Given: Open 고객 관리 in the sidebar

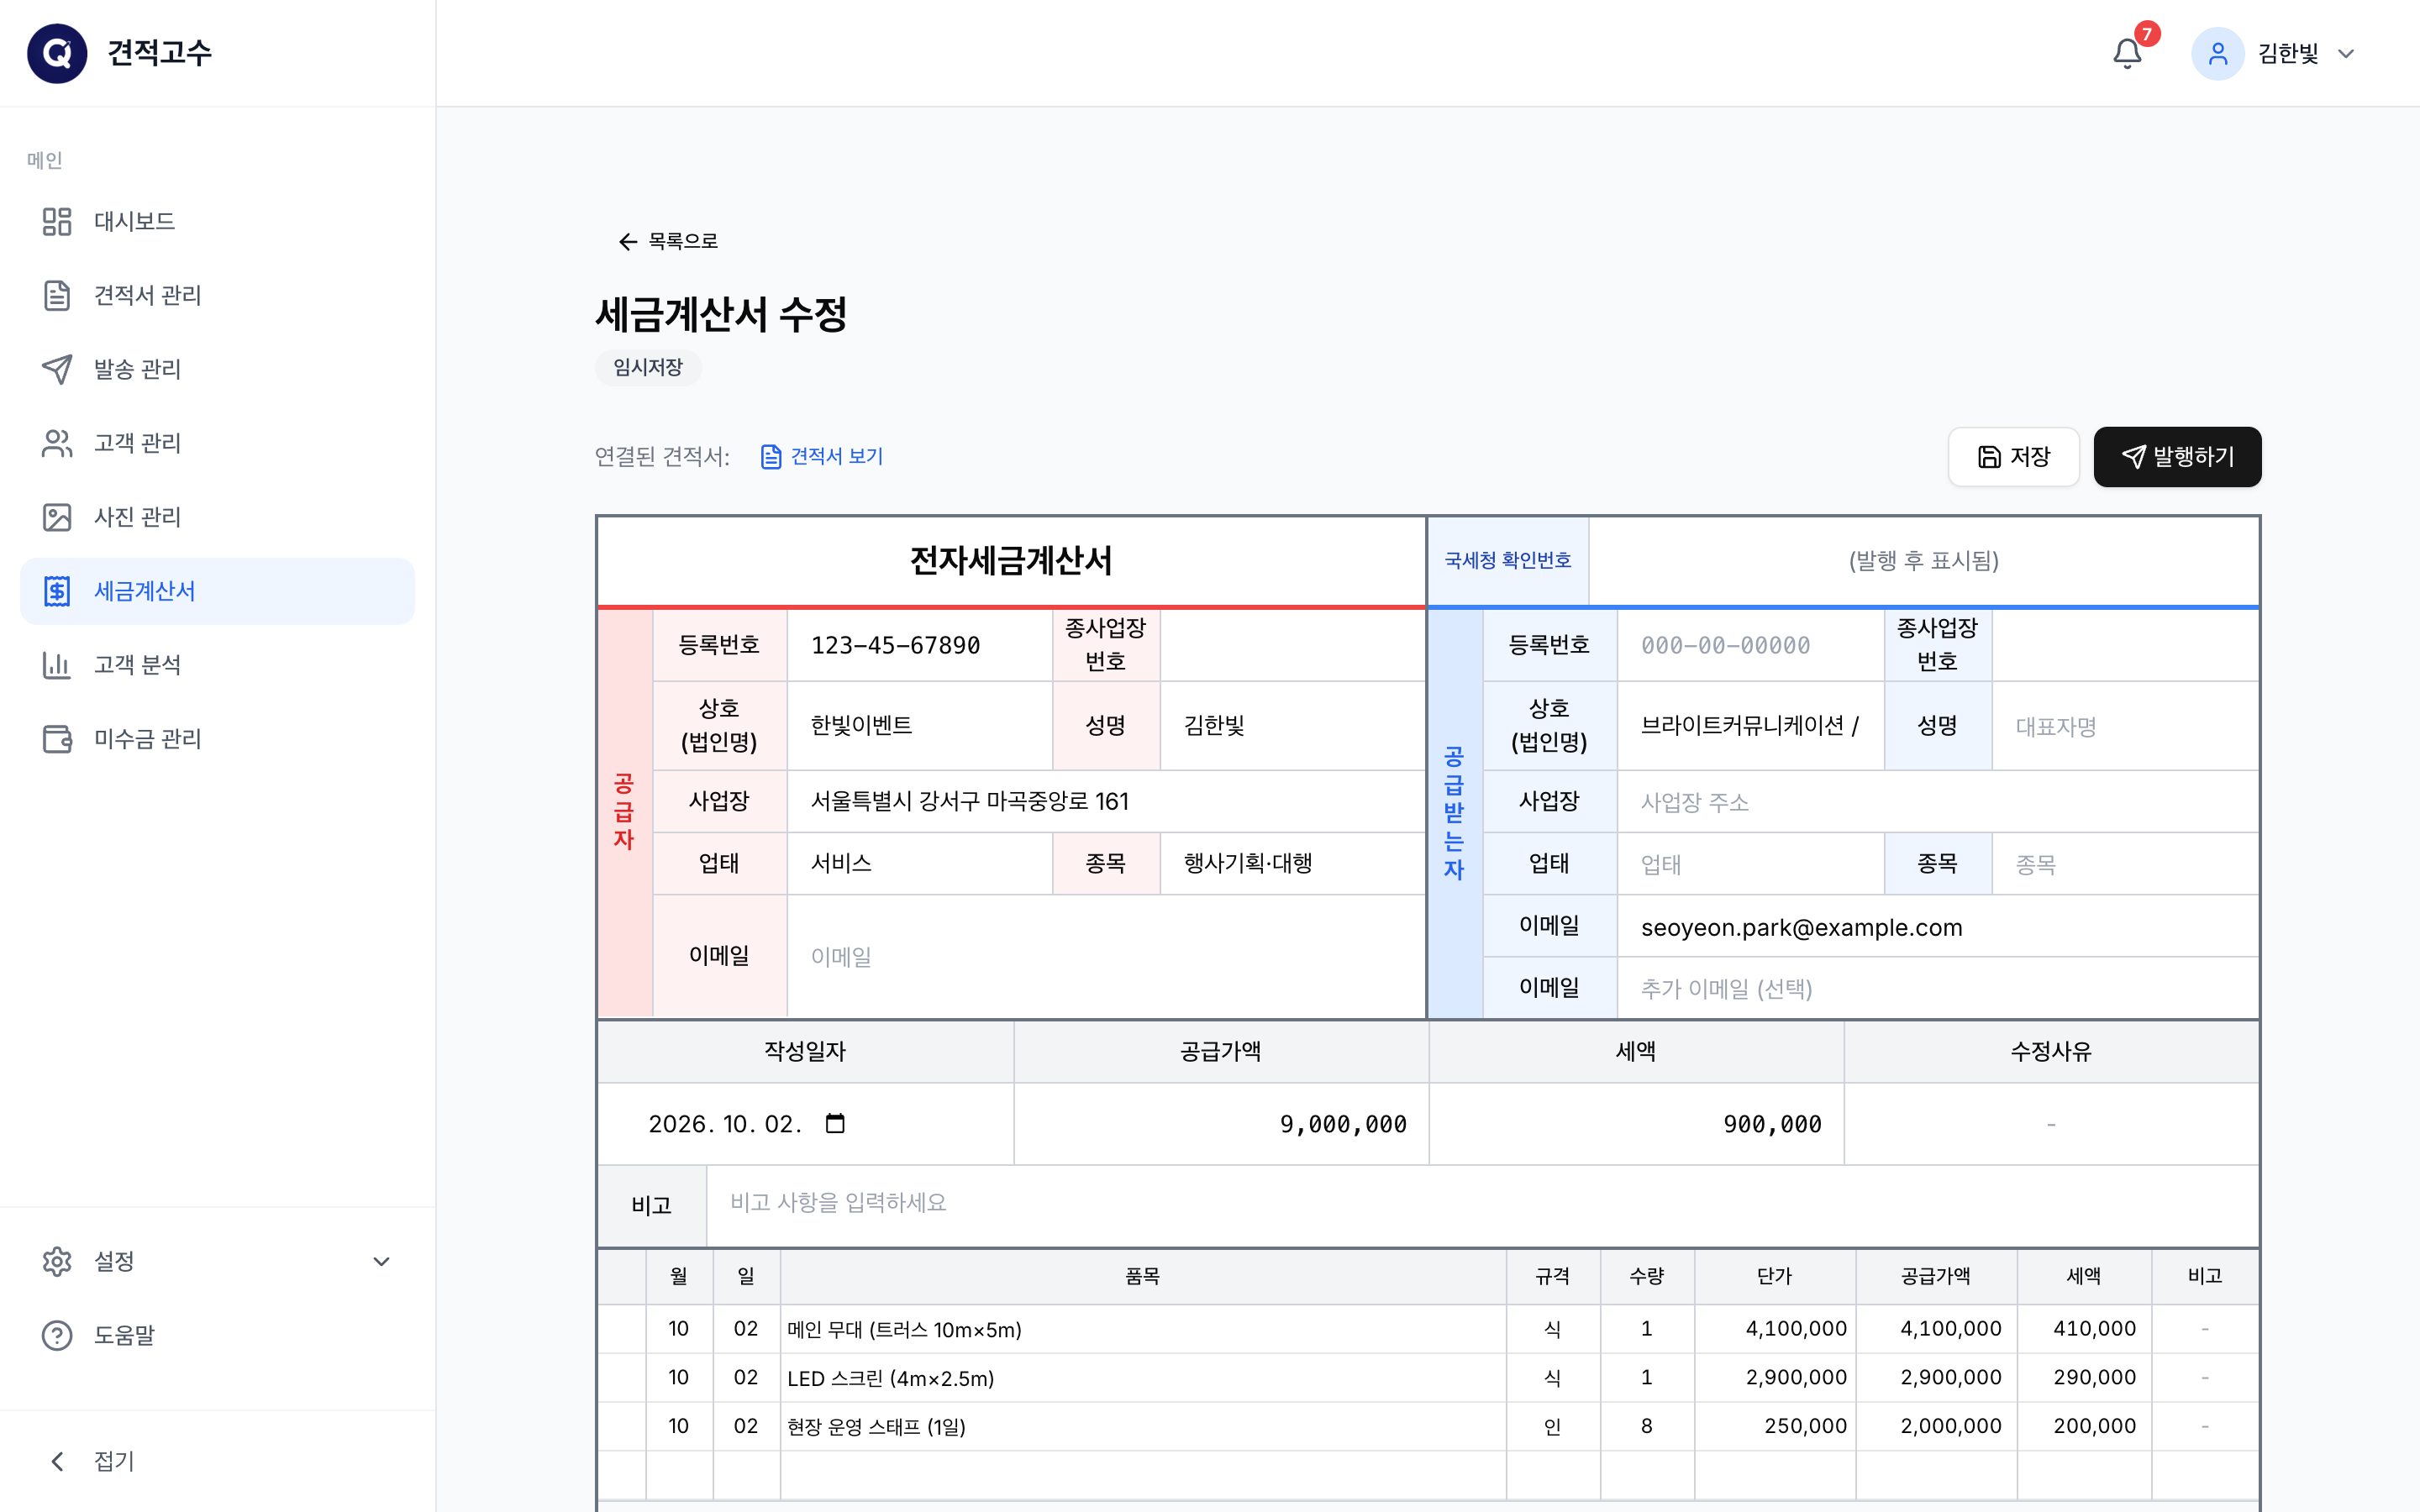Looking at the screenshot, I should pyautogui.click(x=217, y=443).
